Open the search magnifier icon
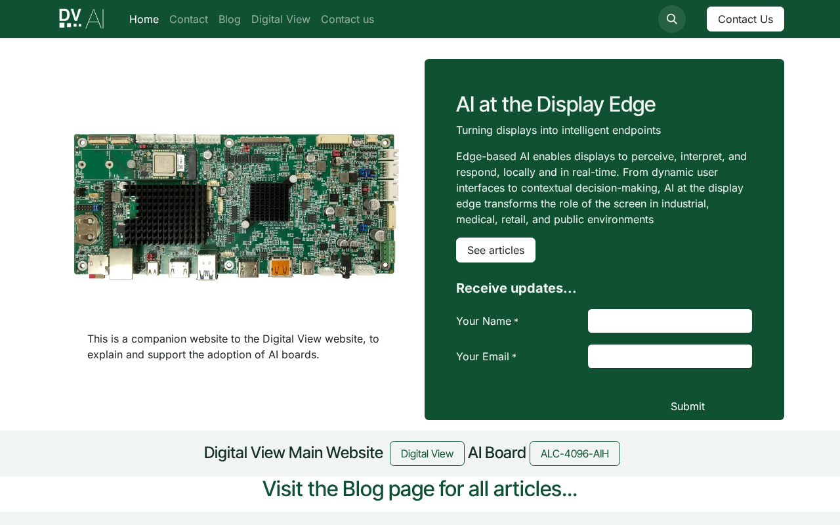This screenshot has width=840, height=525. [x=672, y=19]
